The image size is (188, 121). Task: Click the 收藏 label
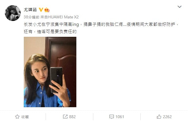coord(25,117)
